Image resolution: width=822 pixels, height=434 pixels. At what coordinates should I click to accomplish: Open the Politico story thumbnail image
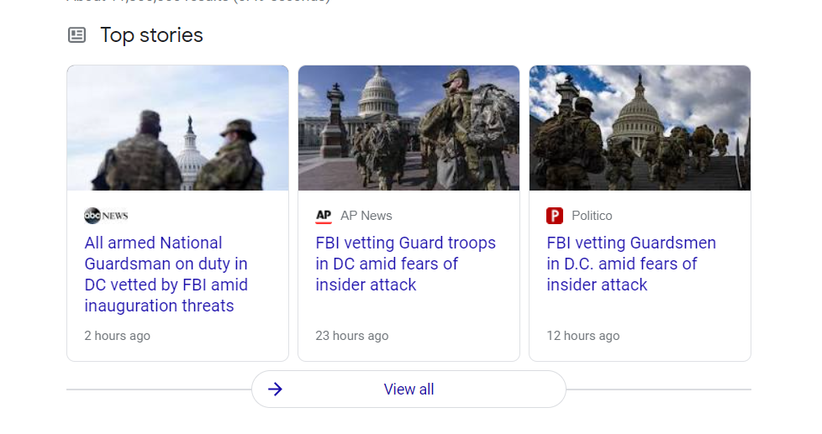(x=640, y=128)
